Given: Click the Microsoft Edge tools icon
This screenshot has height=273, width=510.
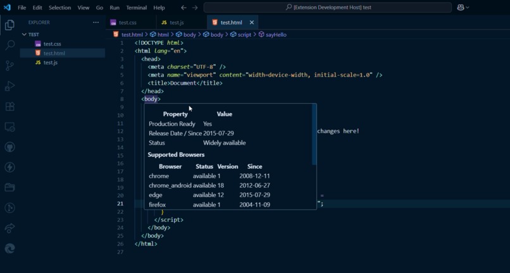Looking at the screenshot, I should point(9,249).
